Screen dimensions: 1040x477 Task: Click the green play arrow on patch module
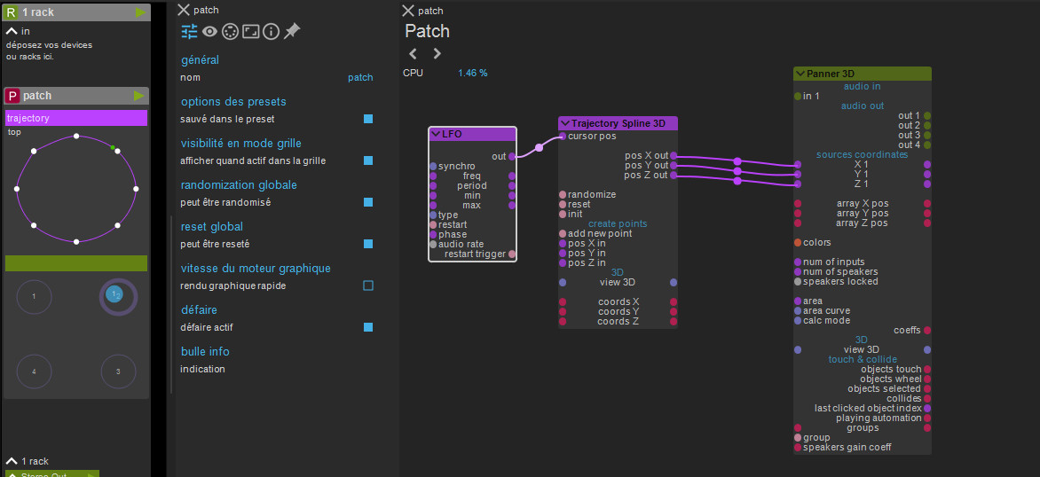click(x=138, y=96)
